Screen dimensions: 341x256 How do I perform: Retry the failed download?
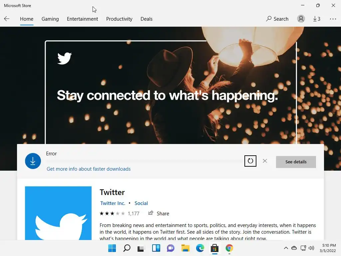pos(250,161)
